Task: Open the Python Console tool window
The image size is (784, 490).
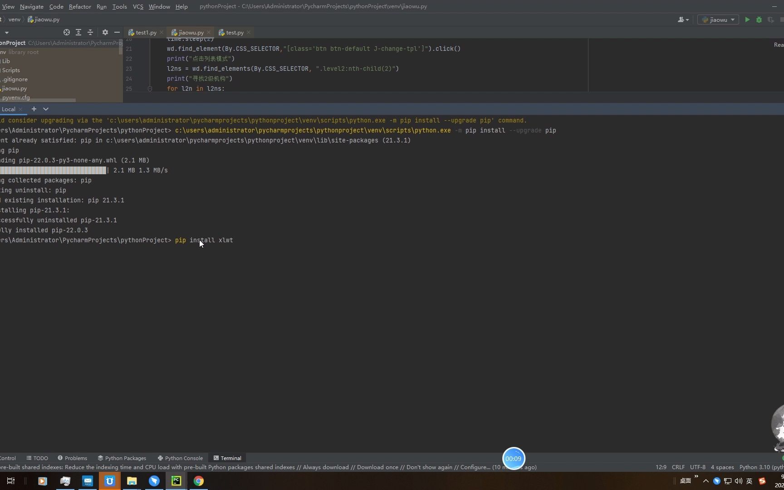Action: pyautogui.click(x=180, y=458)
